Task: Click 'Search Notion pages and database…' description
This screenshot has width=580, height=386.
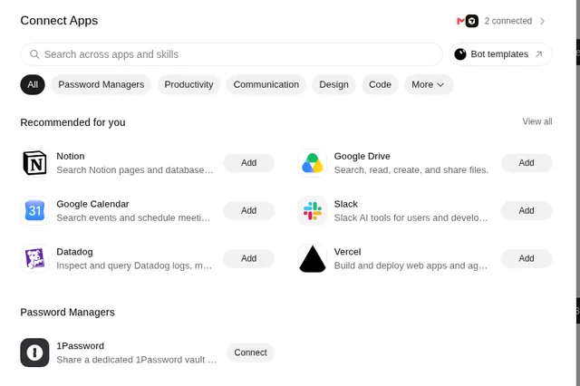Action: tap(135, 170)
